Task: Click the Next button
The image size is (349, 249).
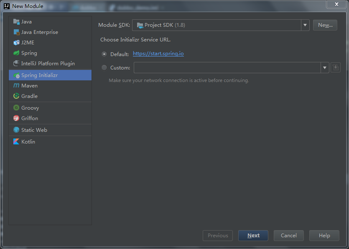Action: [253, 236]
